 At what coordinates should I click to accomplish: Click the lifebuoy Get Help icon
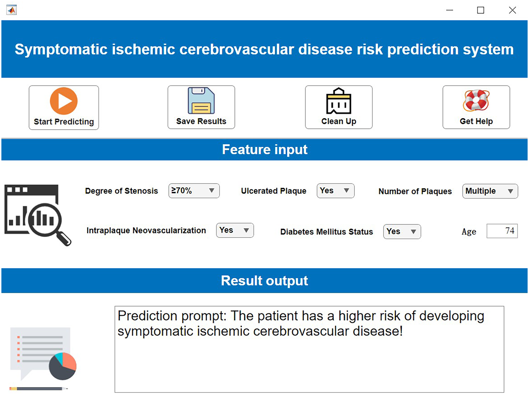(x=476, y=100)
